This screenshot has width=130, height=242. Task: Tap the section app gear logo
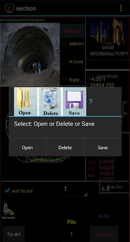tap(9, 8)
